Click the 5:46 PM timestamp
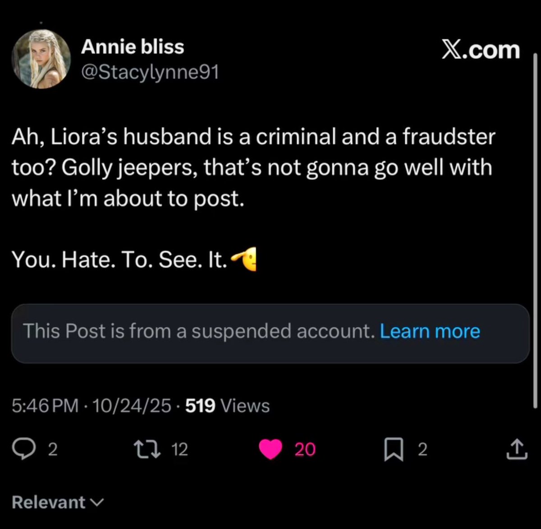 [45, 406]
